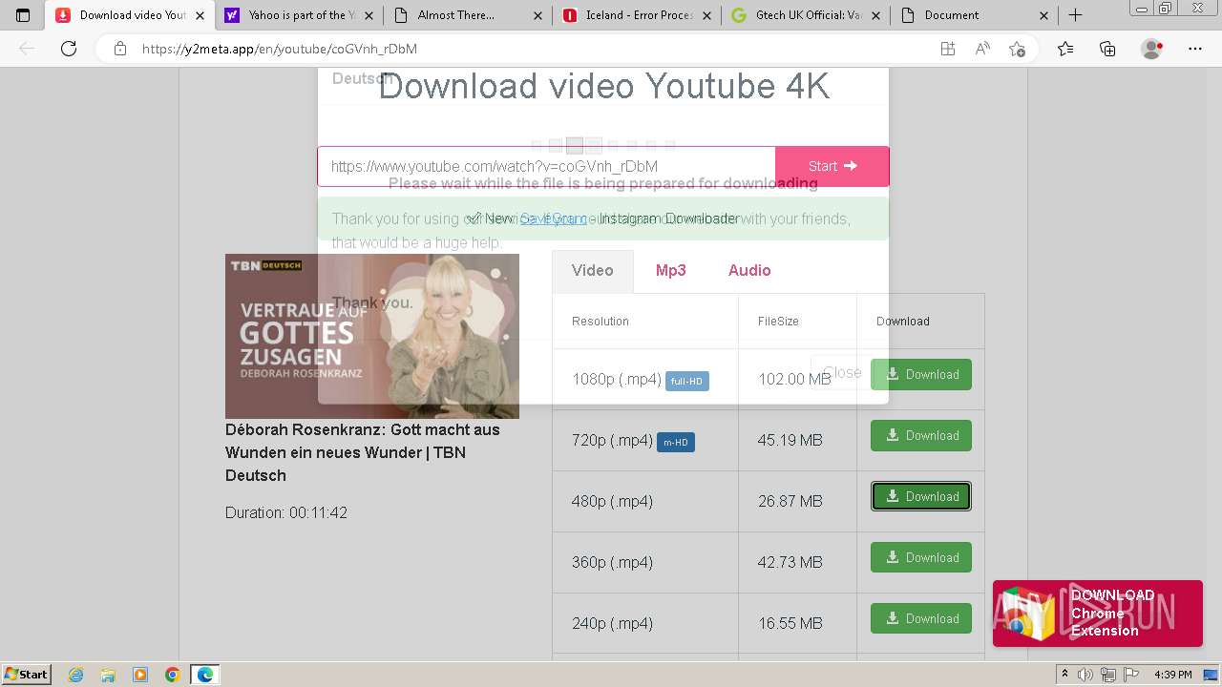
Task: Download the 480p mp4 file
Action: [x=921, y=496]
